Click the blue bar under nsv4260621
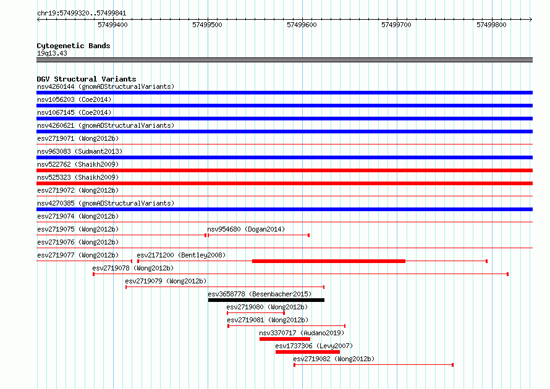The image size is (550, 389). (x=284, y=132)
